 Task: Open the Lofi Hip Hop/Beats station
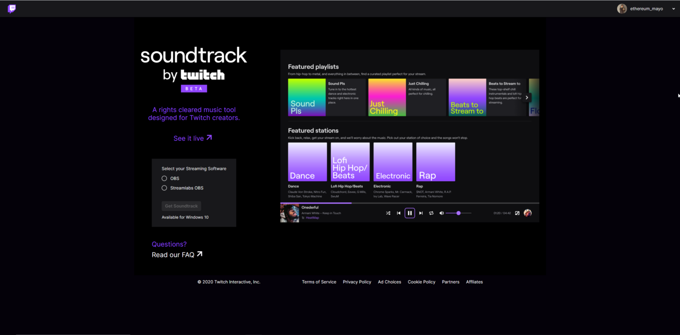pyautogui.click(x=350, y=161)
